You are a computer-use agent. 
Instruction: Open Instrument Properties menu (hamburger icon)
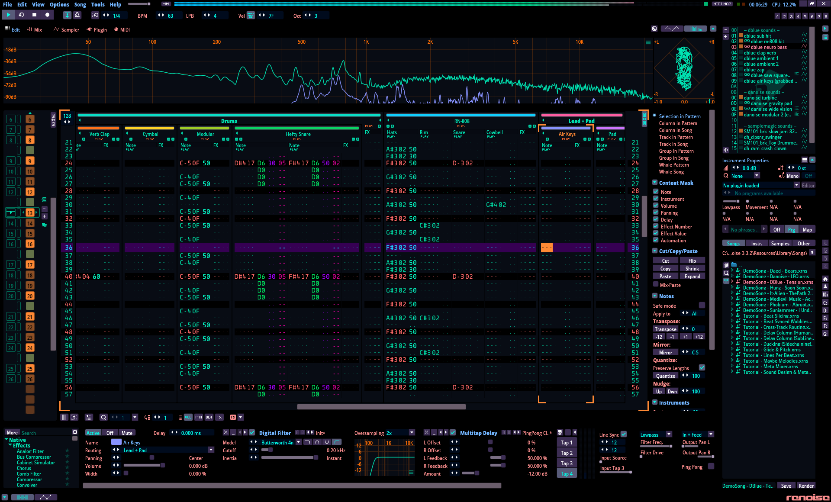click(x=805, y=160)
